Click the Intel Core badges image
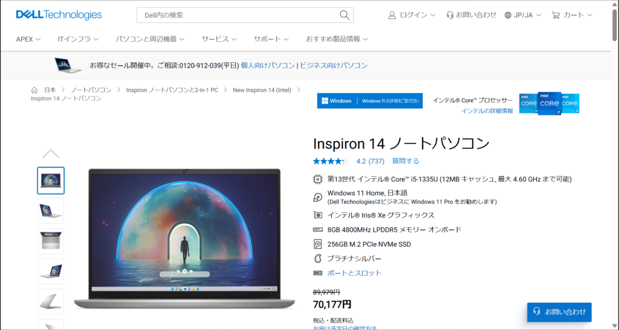The width and height of the screenshot is (619, 330). point(549,103)
